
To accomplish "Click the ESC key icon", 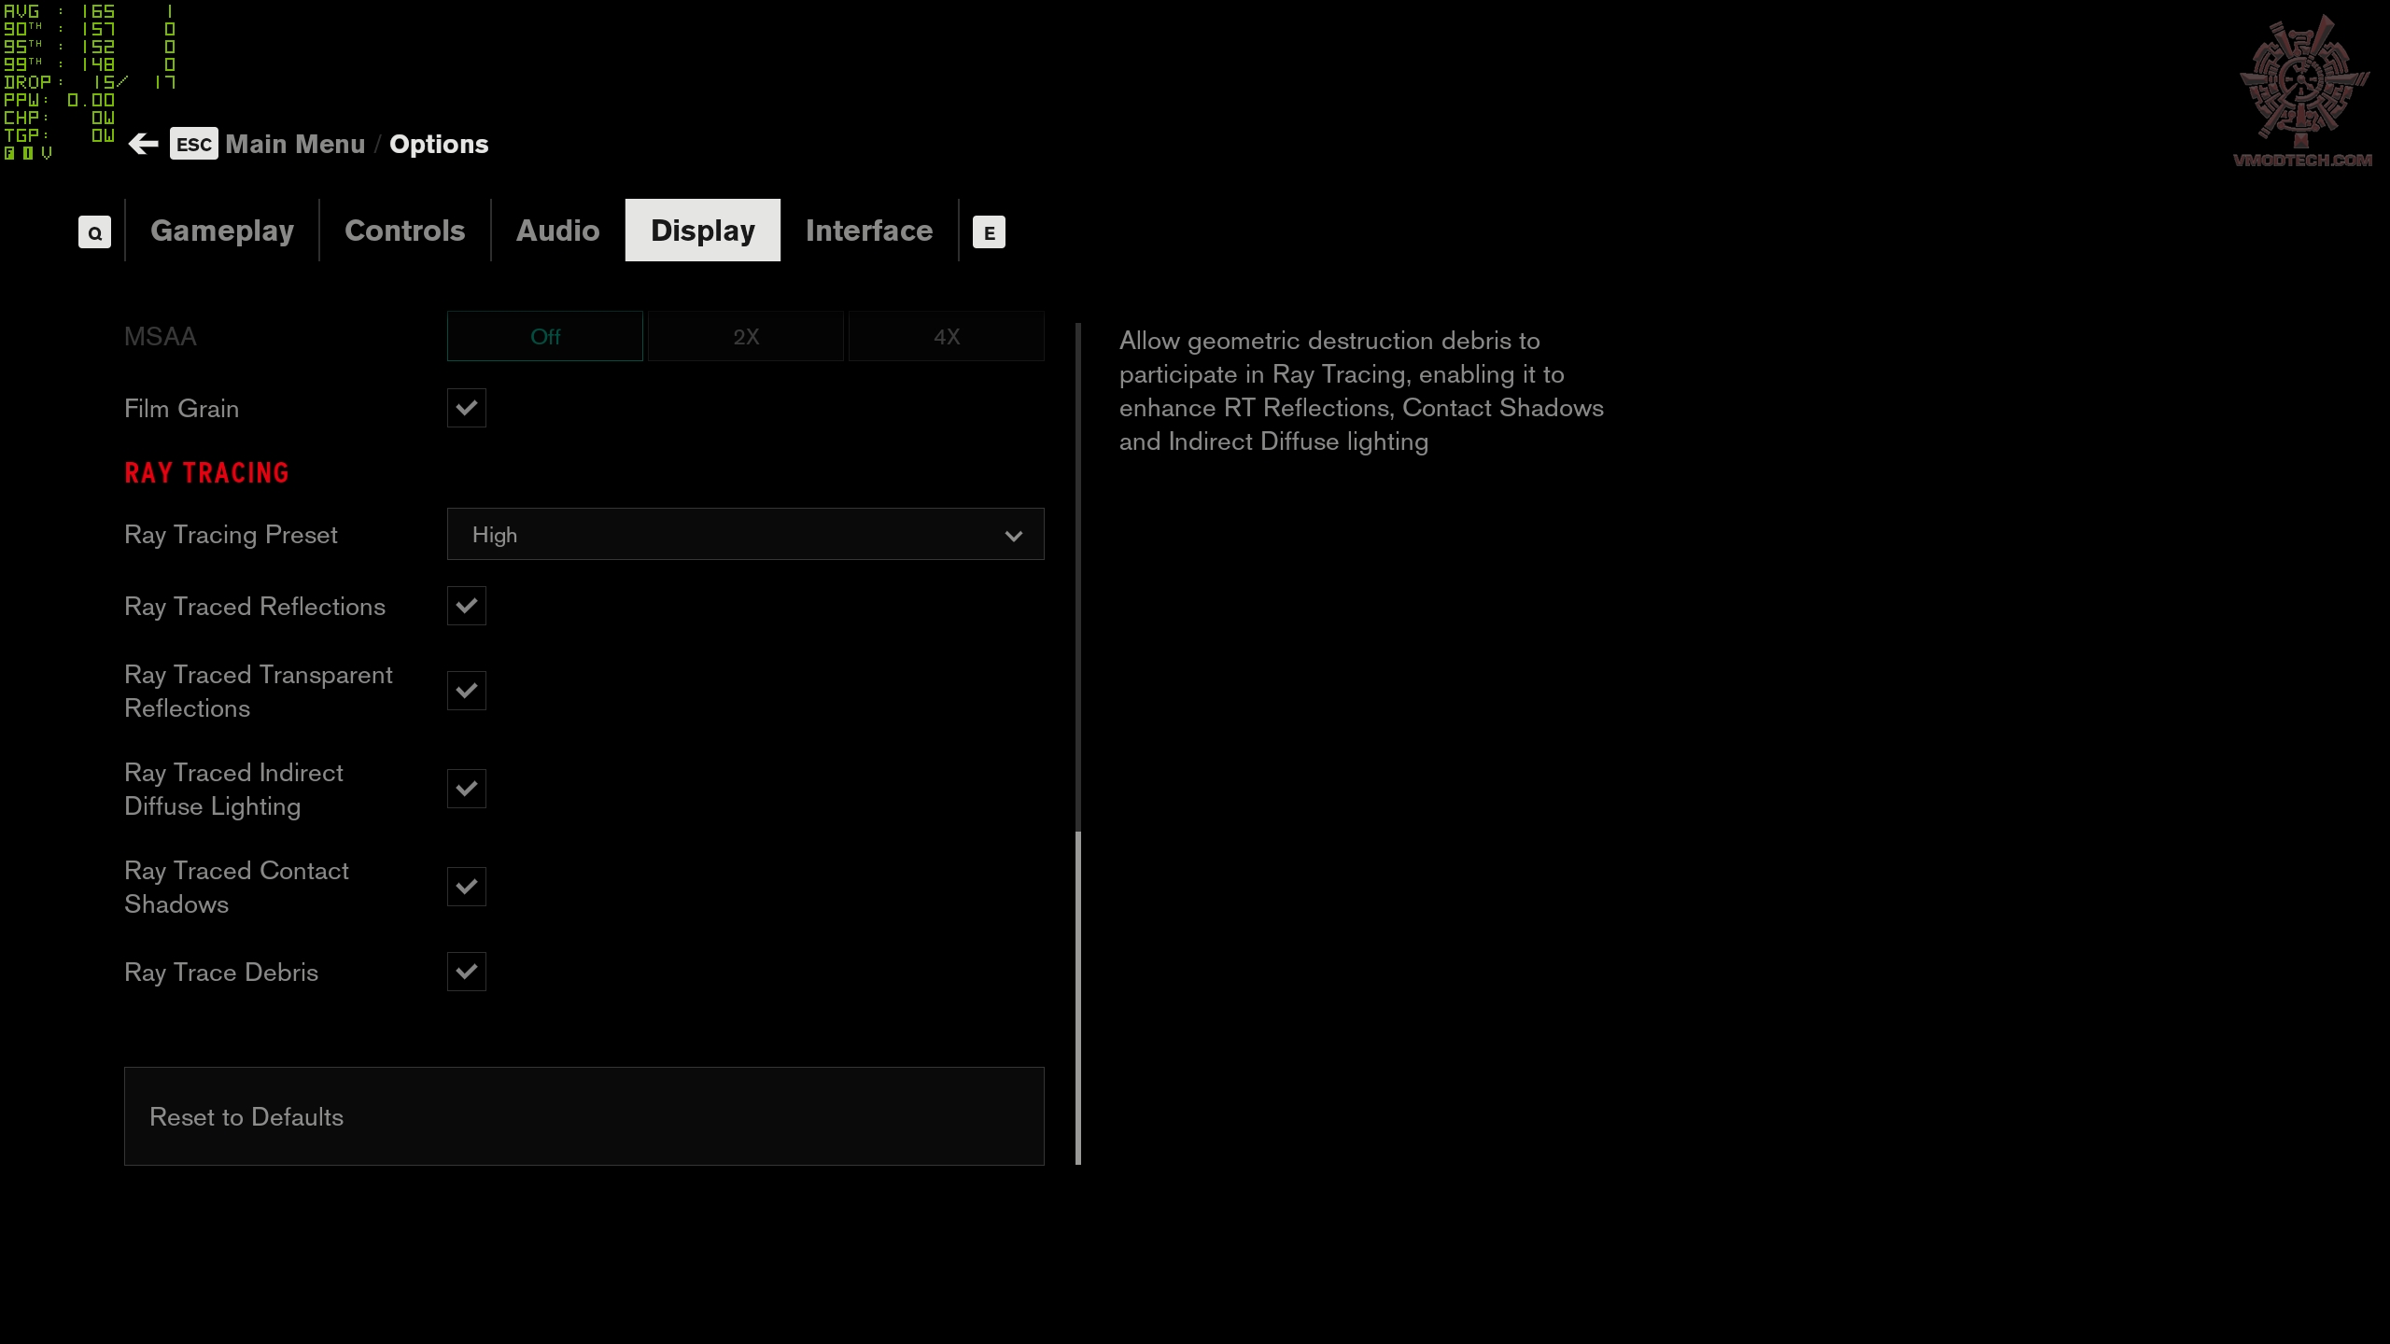I will 193,144.
